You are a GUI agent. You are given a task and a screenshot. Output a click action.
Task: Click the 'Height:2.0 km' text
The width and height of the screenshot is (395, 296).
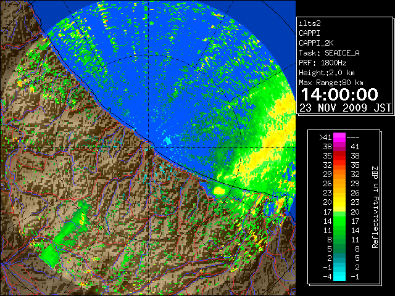[326, 73]
